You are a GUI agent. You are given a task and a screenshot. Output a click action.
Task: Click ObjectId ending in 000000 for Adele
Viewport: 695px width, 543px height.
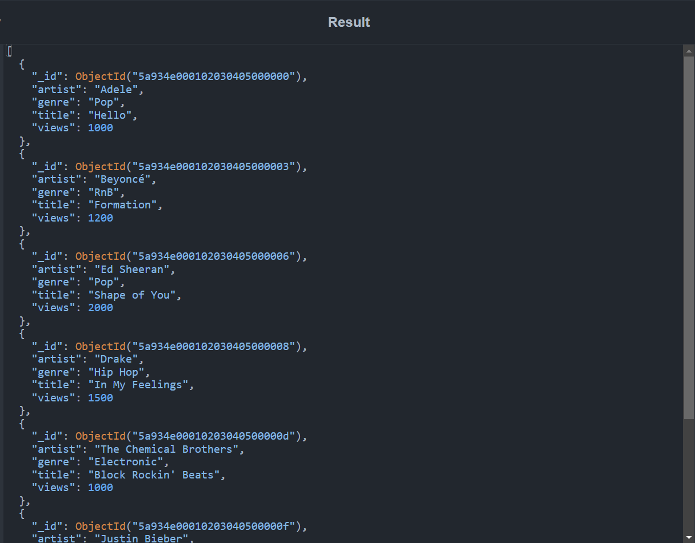(191, 77)
